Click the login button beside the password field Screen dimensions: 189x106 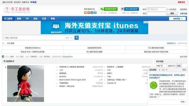pos(172,13)
